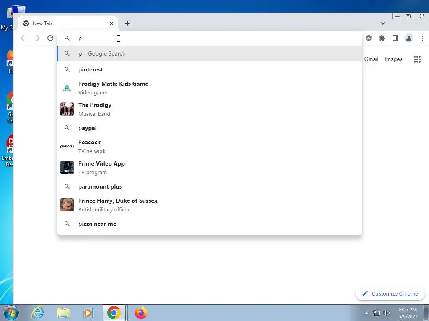
Task: Open the uBlock Origin shield extension
Action: (369, 38)
